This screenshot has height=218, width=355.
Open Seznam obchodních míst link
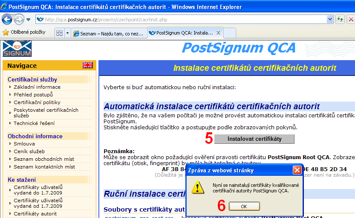(44, 159)
